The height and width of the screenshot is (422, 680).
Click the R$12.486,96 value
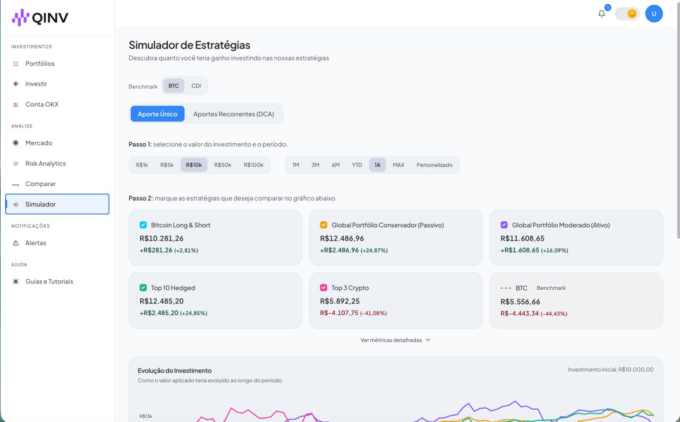[x=342, y=238]
